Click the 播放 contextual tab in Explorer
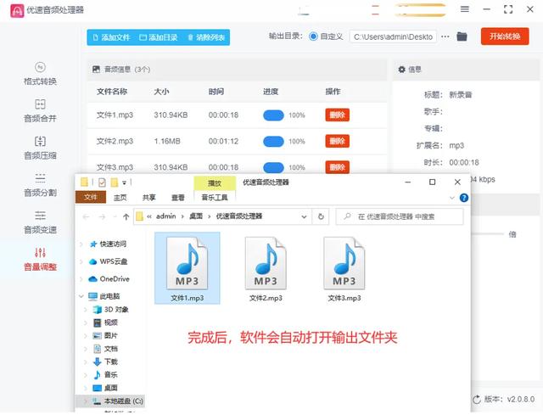The width and height of the screenshot is (543, 415). 215,183
